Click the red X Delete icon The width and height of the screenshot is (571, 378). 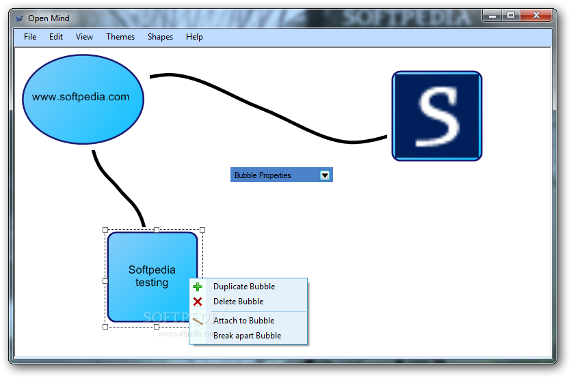tap(198, 302)
